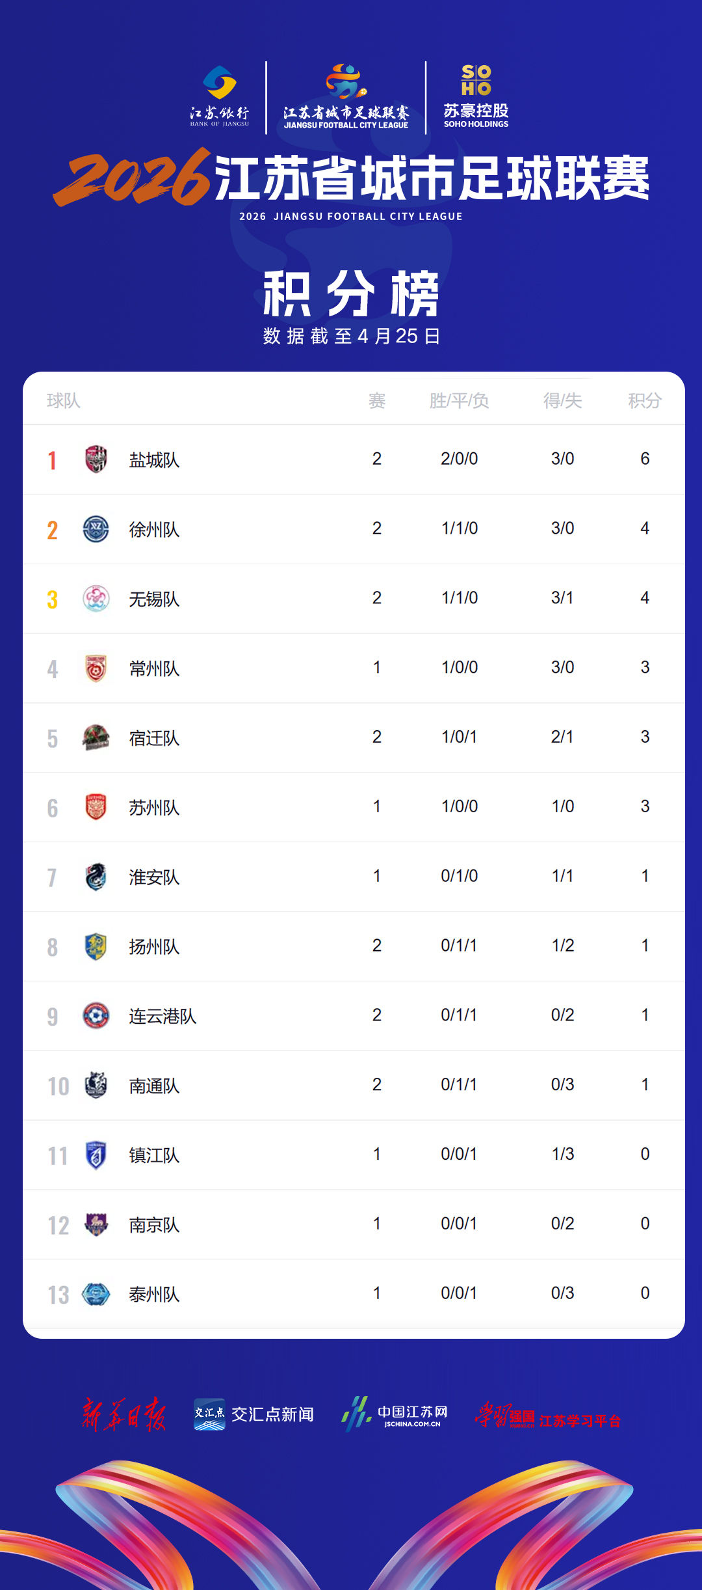Click the 盐城队 team name

tap(154, 460)
